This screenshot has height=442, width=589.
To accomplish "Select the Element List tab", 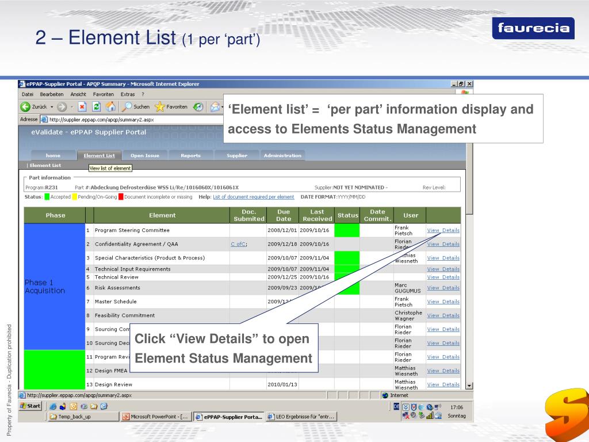I will (99, 155).
